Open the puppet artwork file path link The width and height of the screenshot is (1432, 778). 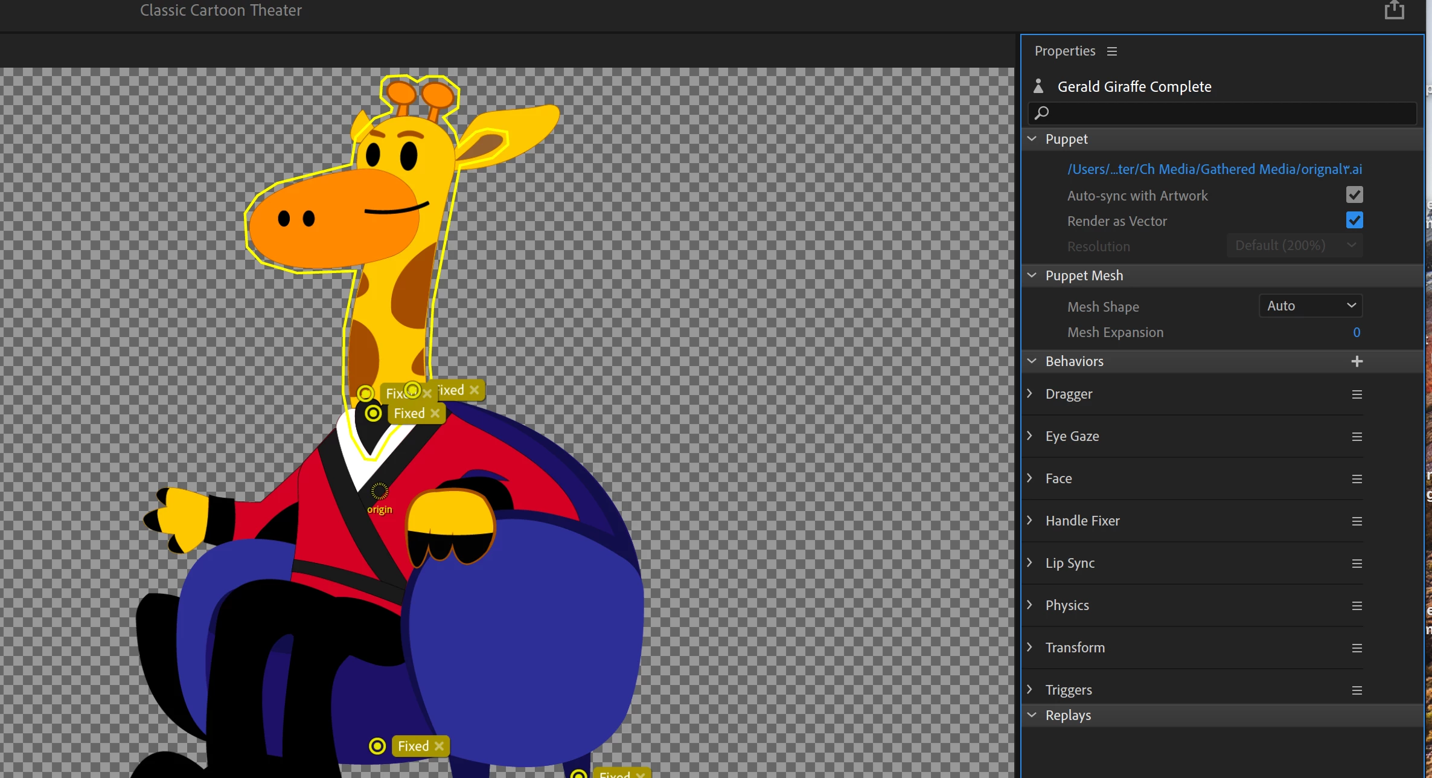[x=1214, y=169]
